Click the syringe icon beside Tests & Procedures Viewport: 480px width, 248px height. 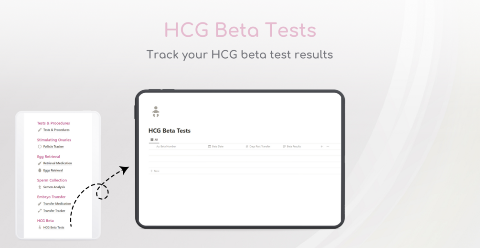coord(40,130)
